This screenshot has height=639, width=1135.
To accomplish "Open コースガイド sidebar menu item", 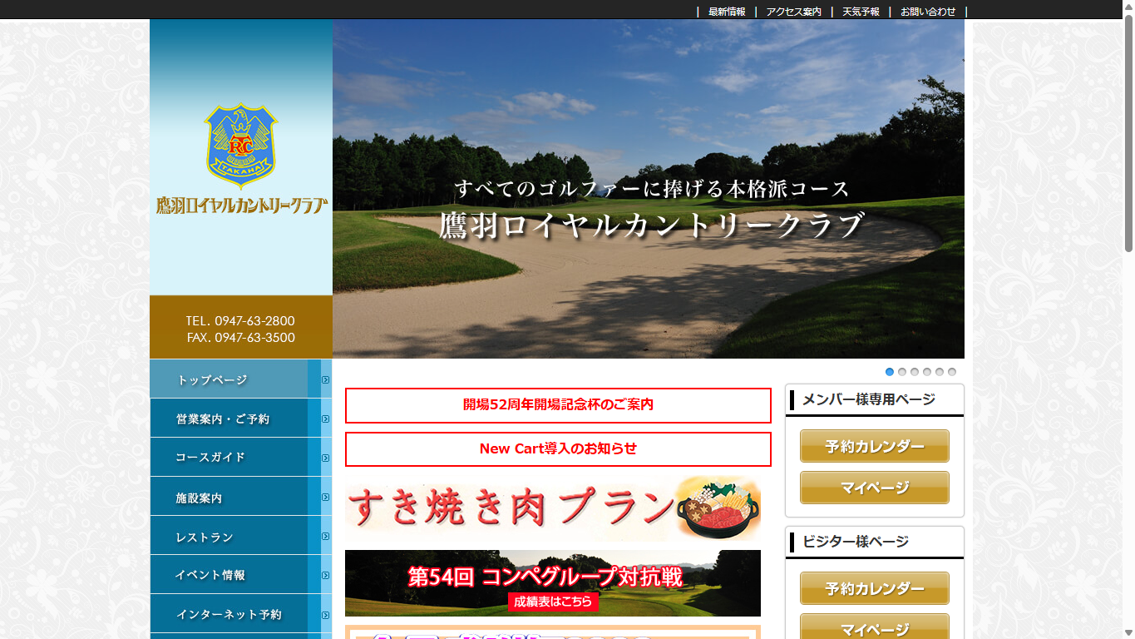I will [x=241, y=458].
